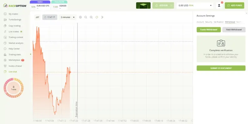Image resolution: width=248 pixels, height=124 pixels.
Task: Open Copy trading link
Action: (15, 26)
